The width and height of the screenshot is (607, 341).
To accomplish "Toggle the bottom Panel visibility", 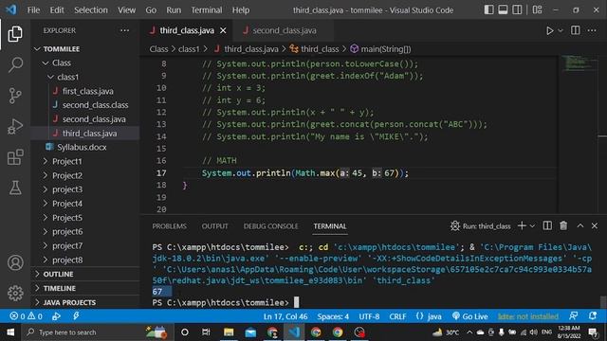I will click(503, 10).
